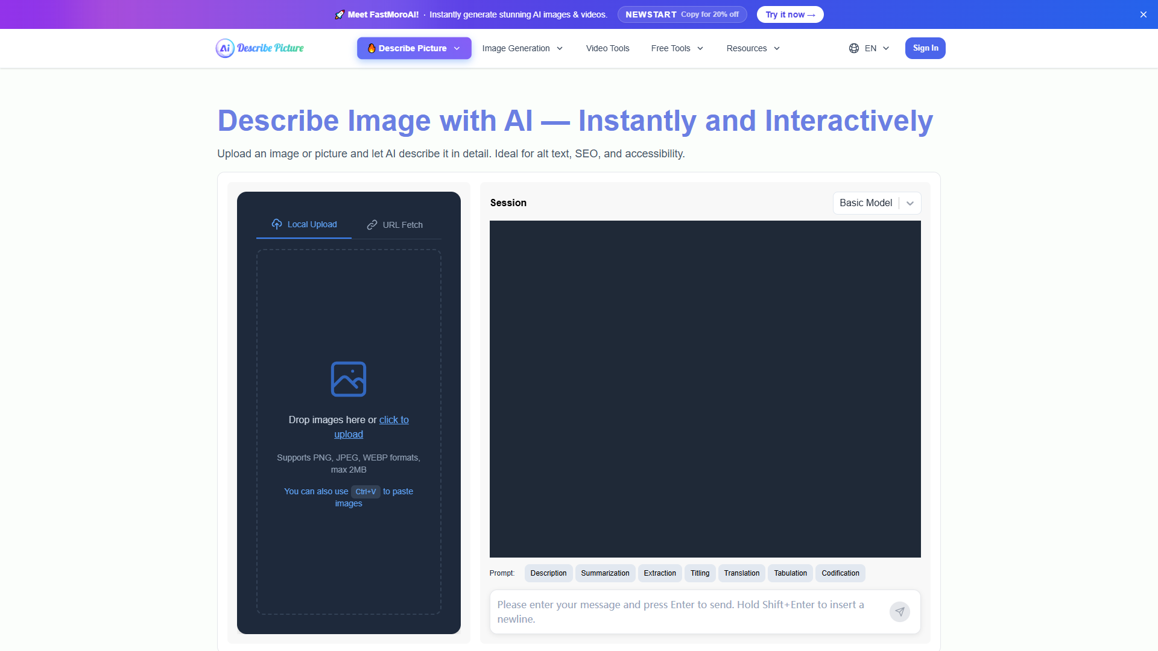Open the Basic Model dropdown
This screenshot has height=651, width=1158.
877,203
